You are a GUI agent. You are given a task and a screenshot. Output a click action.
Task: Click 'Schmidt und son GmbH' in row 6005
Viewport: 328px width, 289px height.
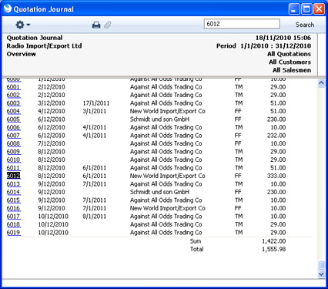(x=159, y=119)
